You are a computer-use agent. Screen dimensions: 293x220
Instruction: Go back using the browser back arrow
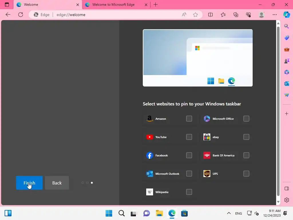(8, 15)
